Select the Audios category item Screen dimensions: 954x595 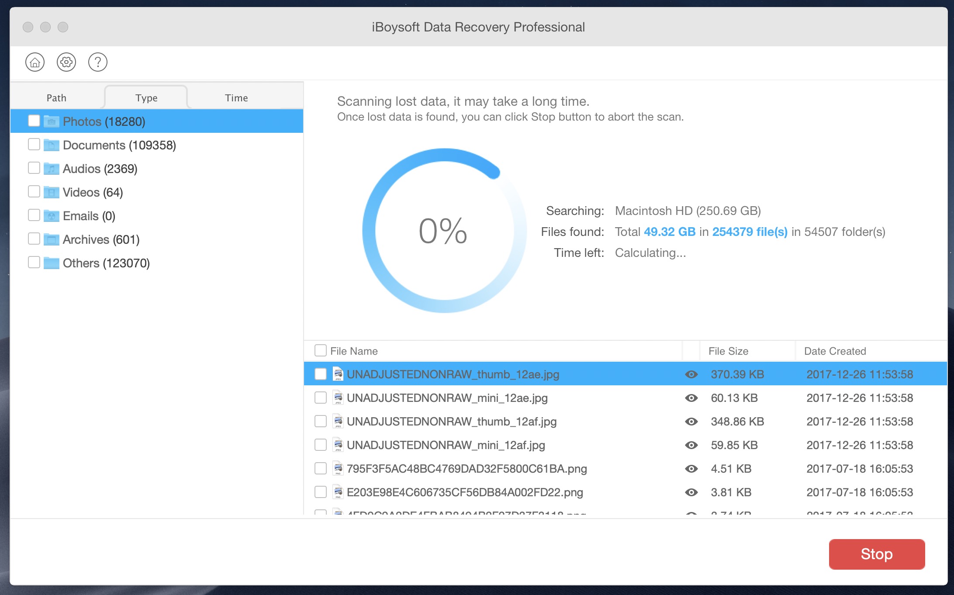pyautogui.click(x=100, y=168)
